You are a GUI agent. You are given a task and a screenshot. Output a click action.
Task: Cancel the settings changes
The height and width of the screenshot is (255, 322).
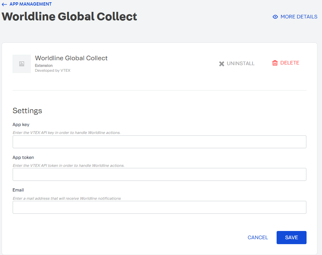[x=258, y=237]
